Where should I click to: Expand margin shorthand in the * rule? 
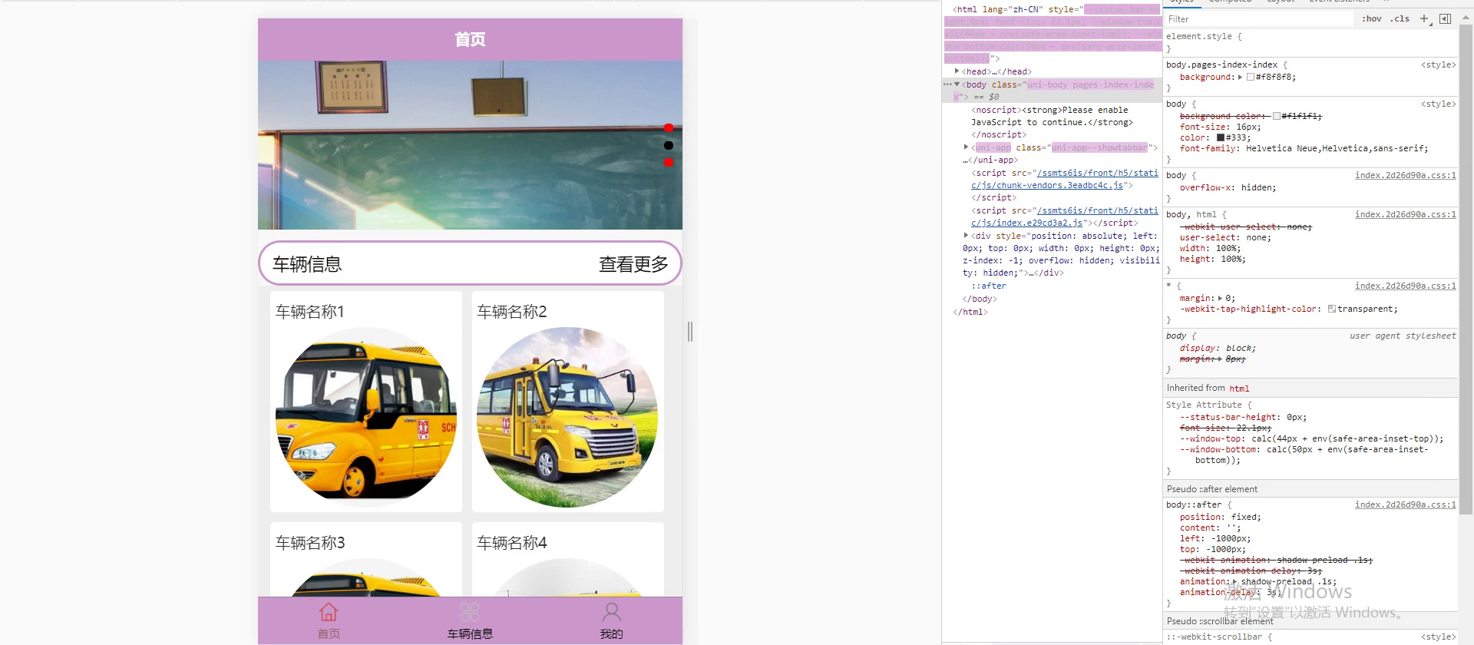point(1220,298)
